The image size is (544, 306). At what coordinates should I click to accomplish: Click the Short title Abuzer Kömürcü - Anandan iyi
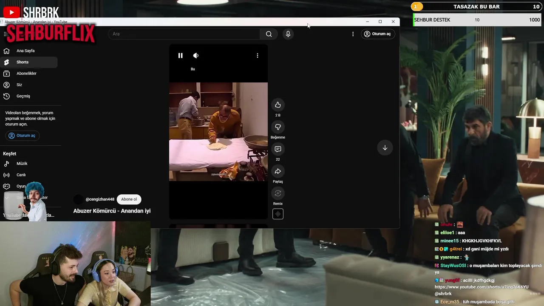pyautogui.click(x=112, y=211)
